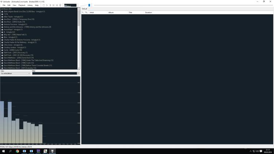Screen dimensions: 274x154
Task: Select Dave Matthews Band Everyday entry
Action: click(x=20, y=68)
